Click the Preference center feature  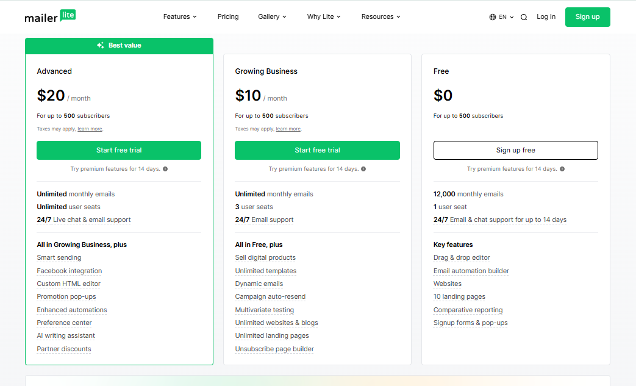(64, 323)
